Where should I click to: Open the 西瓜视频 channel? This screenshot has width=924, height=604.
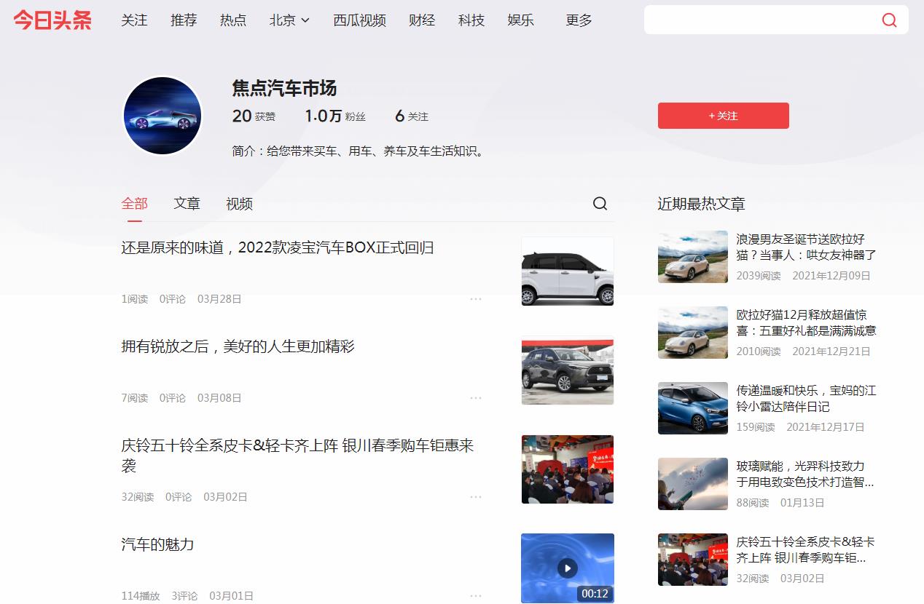click(x=360, y=20)
